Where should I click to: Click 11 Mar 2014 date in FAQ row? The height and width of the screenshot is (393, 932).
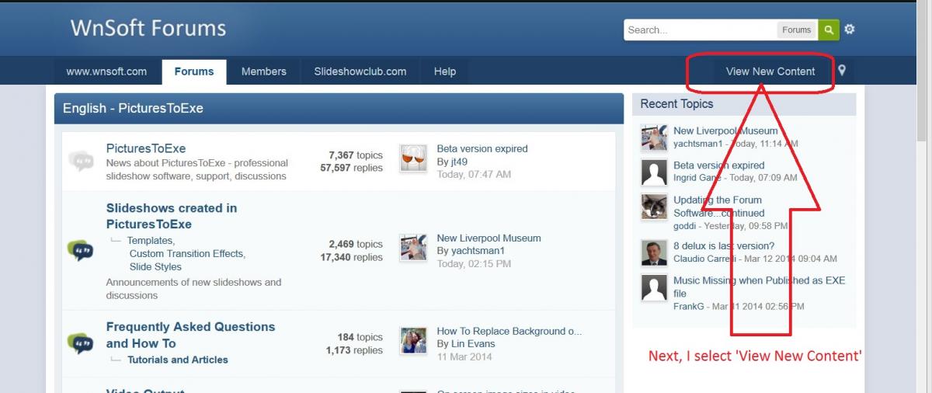point(464,357)
